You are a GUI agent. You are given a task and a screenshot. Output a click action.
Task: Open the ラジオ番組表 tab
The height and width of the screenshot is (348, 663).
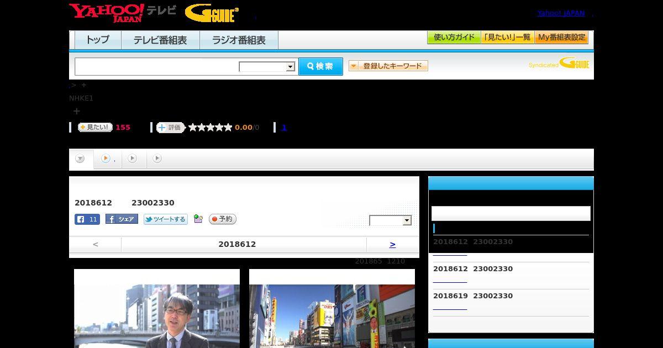coord(239,40)
